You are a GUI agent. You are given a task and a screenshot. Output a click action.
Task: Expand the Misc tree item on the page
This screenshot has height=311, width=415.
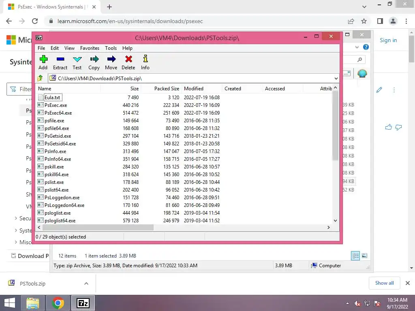pos(16,242)
